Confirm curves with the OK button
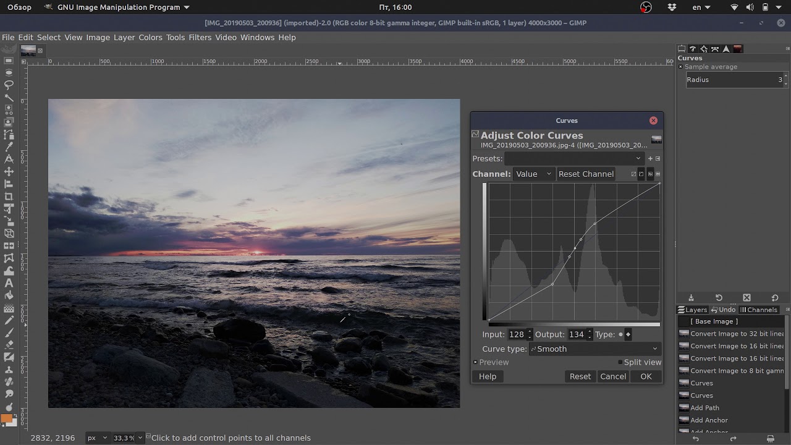791x445 pixels. tap(646, 376)
